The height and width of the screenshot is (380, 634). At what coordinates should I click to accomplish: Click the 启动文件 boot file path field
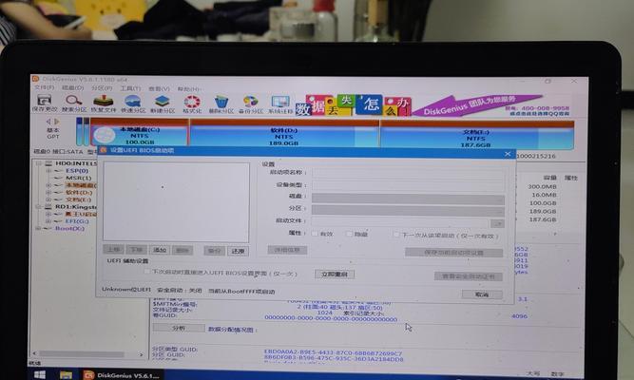click(399, 222)
